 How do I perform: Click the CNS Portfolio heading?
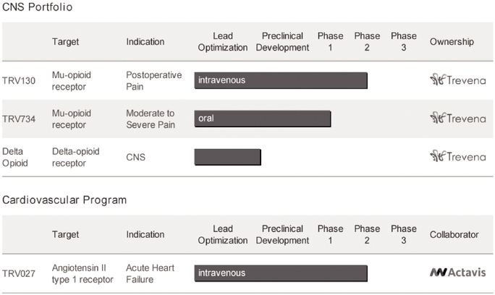point(37,7)
